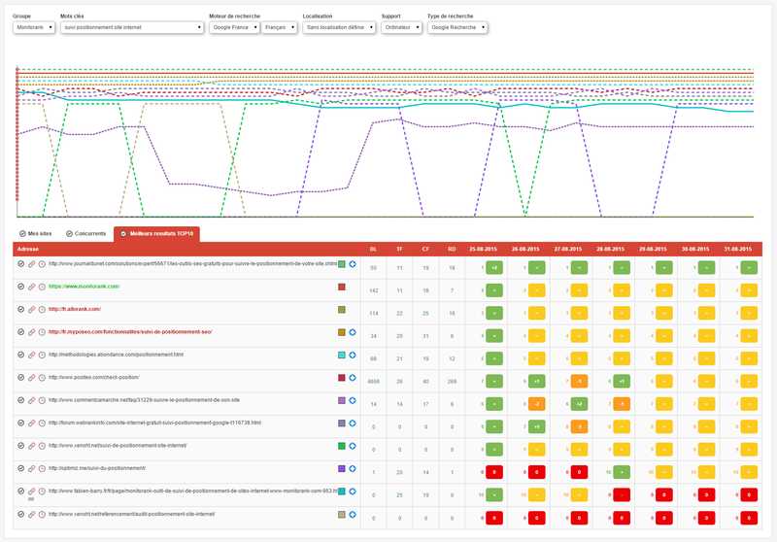Open the methodologies.abondance.com positionnement link
The height and width of the screenshot is (542, 777).
click(x=116, y=355)
